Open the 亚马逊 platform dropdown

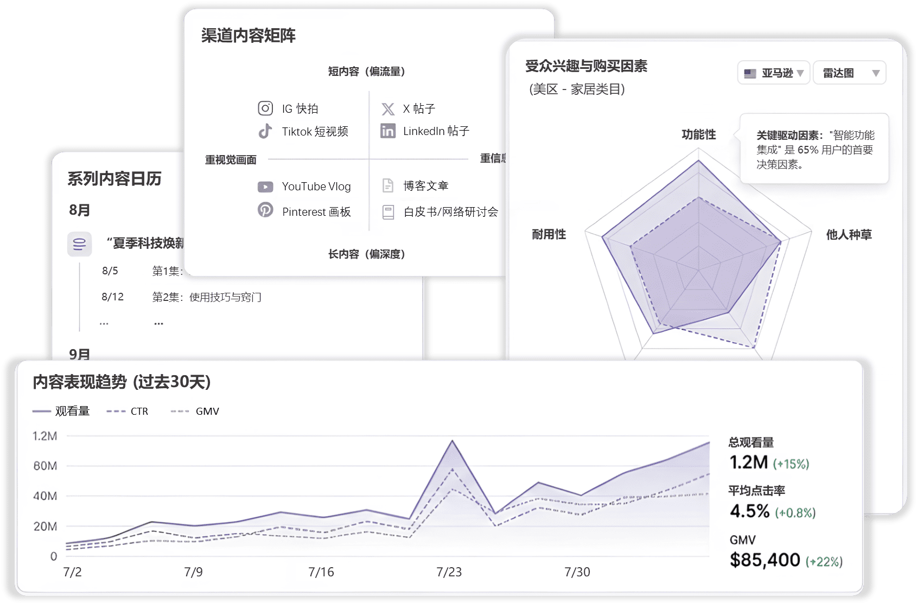(x=773, y=72)
